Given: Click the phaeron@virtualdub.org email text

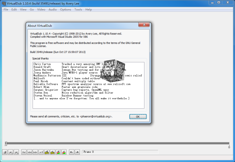Looking at the screenshot, I should click(96, 116).
